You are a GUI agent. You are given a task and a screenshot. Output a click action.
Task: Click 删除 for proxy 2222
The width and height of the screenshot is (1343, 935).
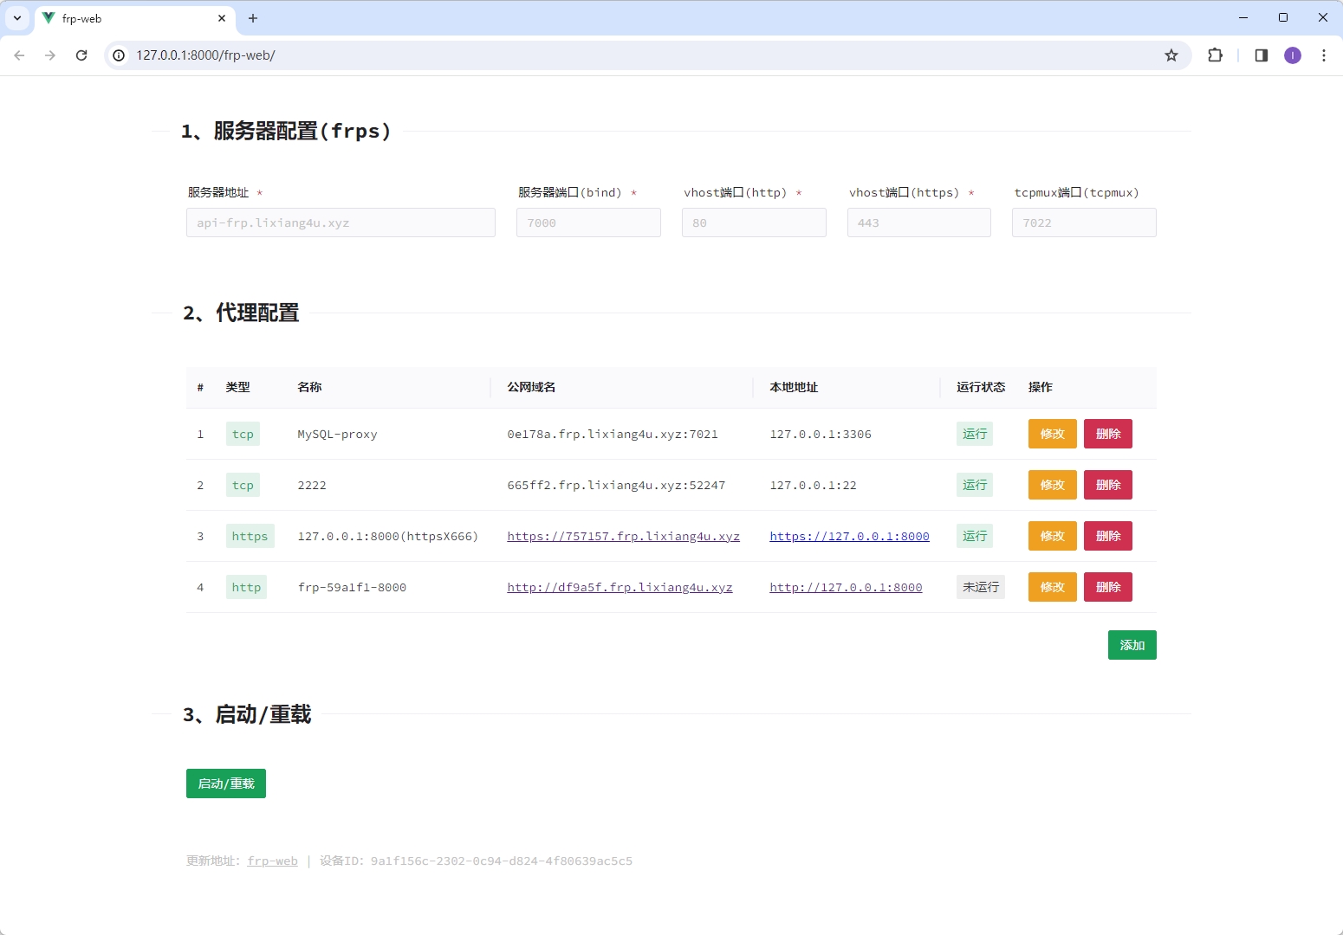pos(1107,485)
